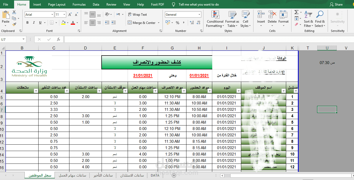Open Find & Select menu
This screenshot has height=180, width=354.
[x=320, y=19]
